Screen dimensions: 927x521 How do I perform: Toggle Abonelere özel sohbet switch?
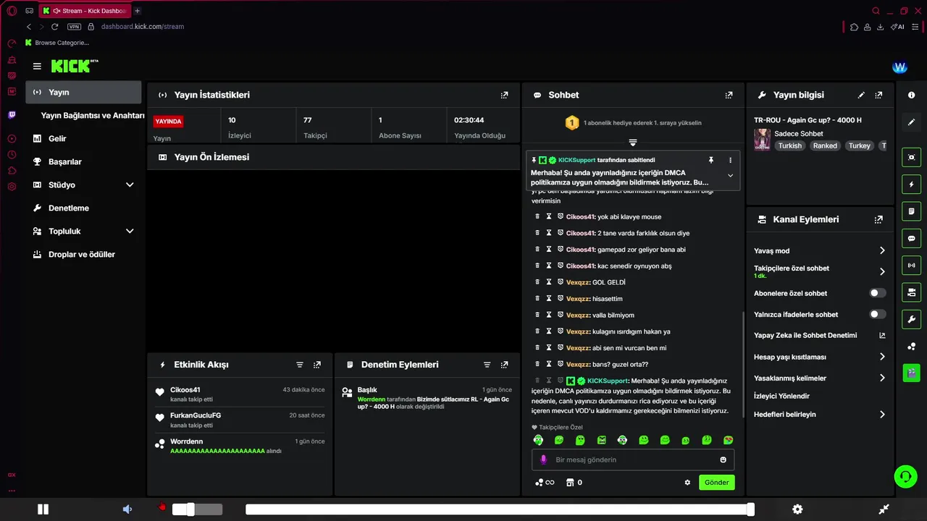pos(877,293)
